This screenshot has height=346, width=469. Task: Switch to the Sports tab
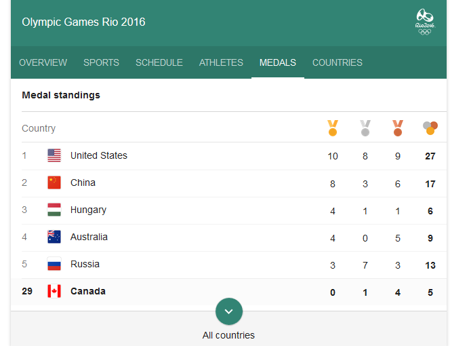[101, 62]
